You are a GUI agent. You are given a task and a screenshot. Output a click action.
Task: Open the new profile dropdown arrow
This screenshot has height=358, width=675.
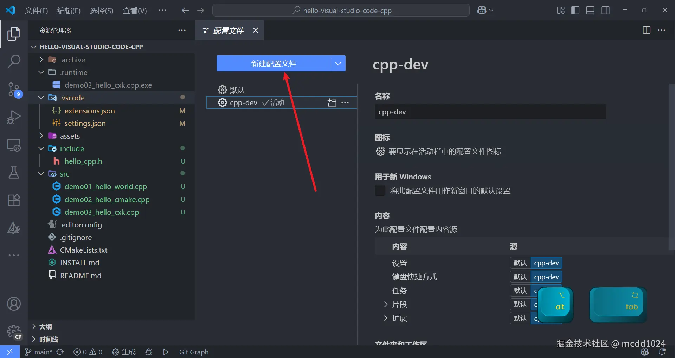[338, 64]
